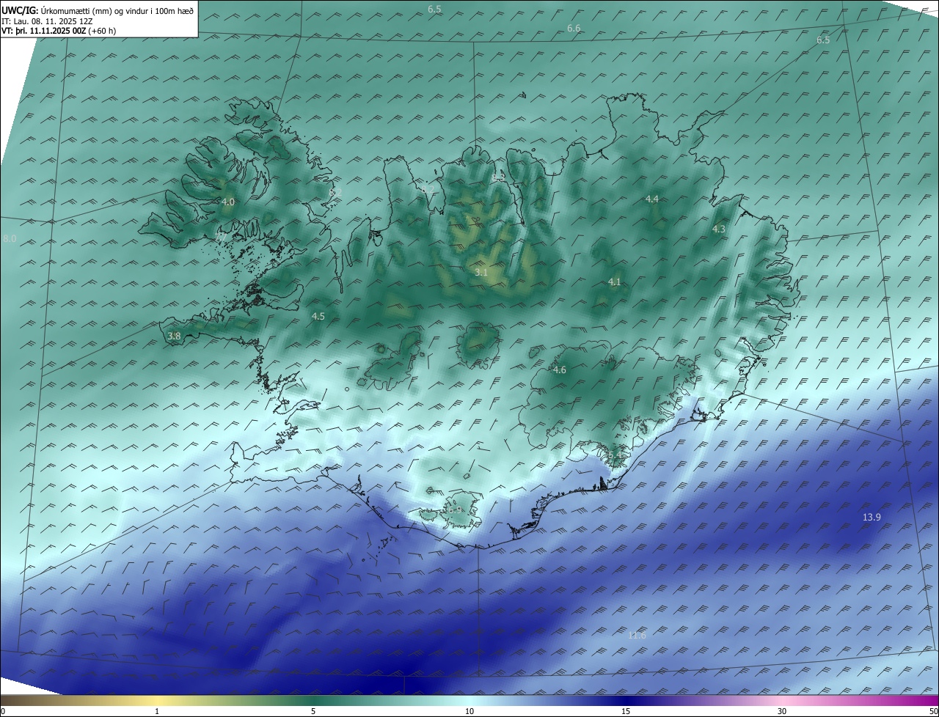Click the 11.6 value over the southern sea
Image resolution: width=939 pixels, height=717 pixels.
tap(637, 636)
